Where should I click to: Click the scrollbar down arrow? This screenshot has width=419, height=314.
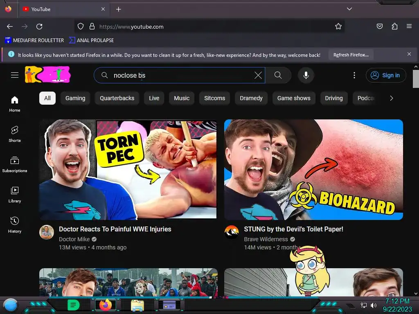pos(416,294)
